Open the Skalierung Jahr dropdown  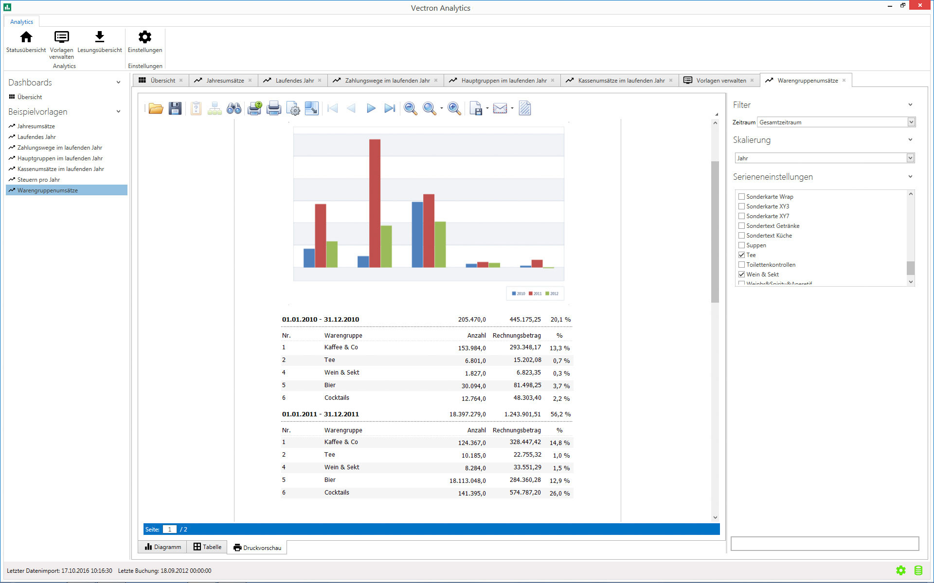(x=910, y=158)
